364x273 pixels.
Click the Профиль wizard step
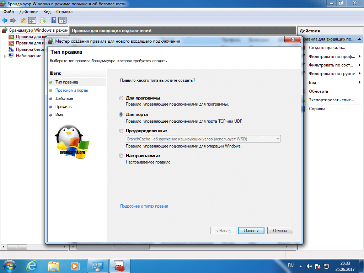(x=63, y=107)
